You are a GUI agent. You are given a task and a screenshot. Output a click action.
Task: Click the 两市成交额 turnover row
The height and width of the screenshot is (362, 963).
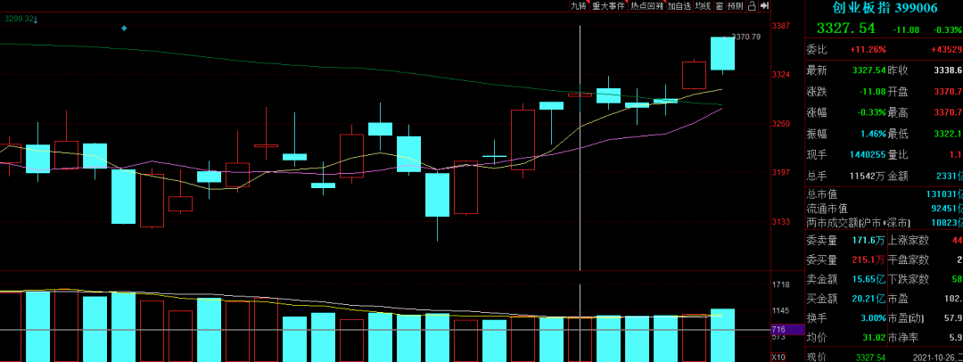[x=883, y=222]
